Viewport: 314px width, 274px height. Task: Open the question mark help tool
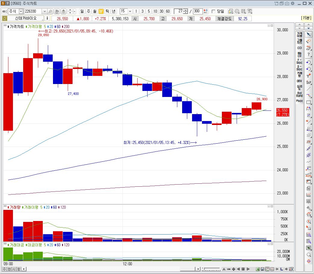click(x=309, y=54)
